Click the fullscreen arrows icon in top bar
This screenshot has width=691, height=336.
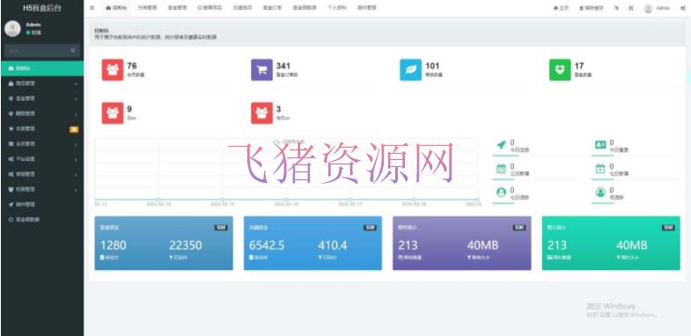click(630, 8)
